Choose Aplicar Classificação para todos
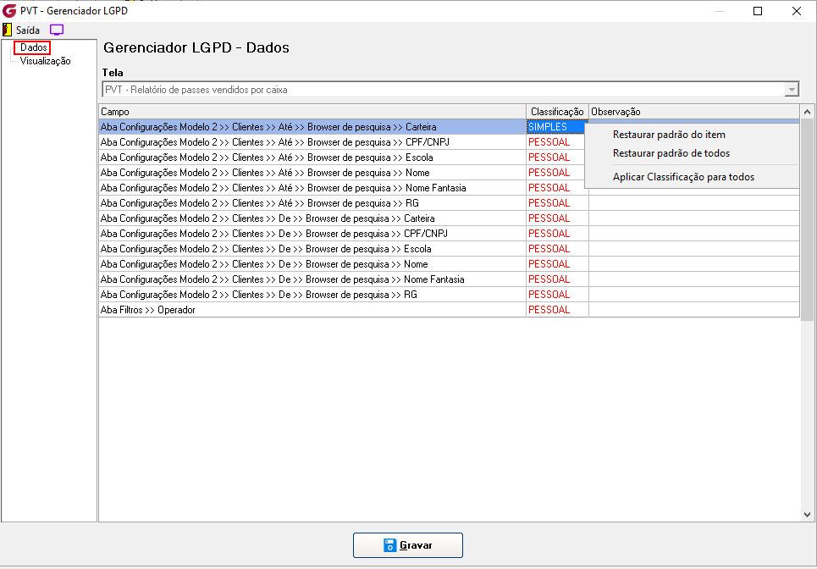This screenshot has width=817, height=569. [683, 177]
